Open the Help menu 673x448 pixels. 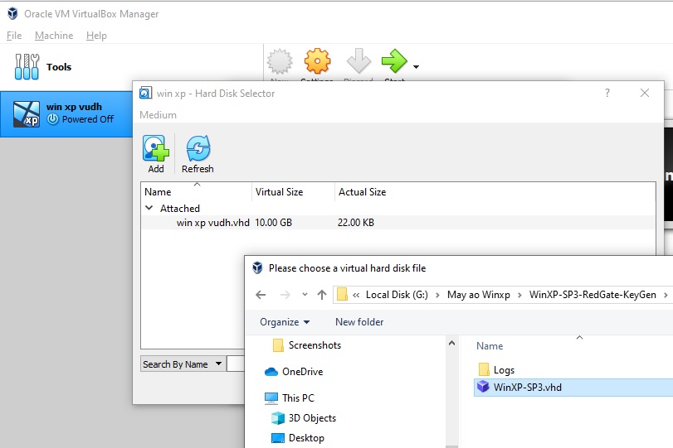tap(96, 36)
